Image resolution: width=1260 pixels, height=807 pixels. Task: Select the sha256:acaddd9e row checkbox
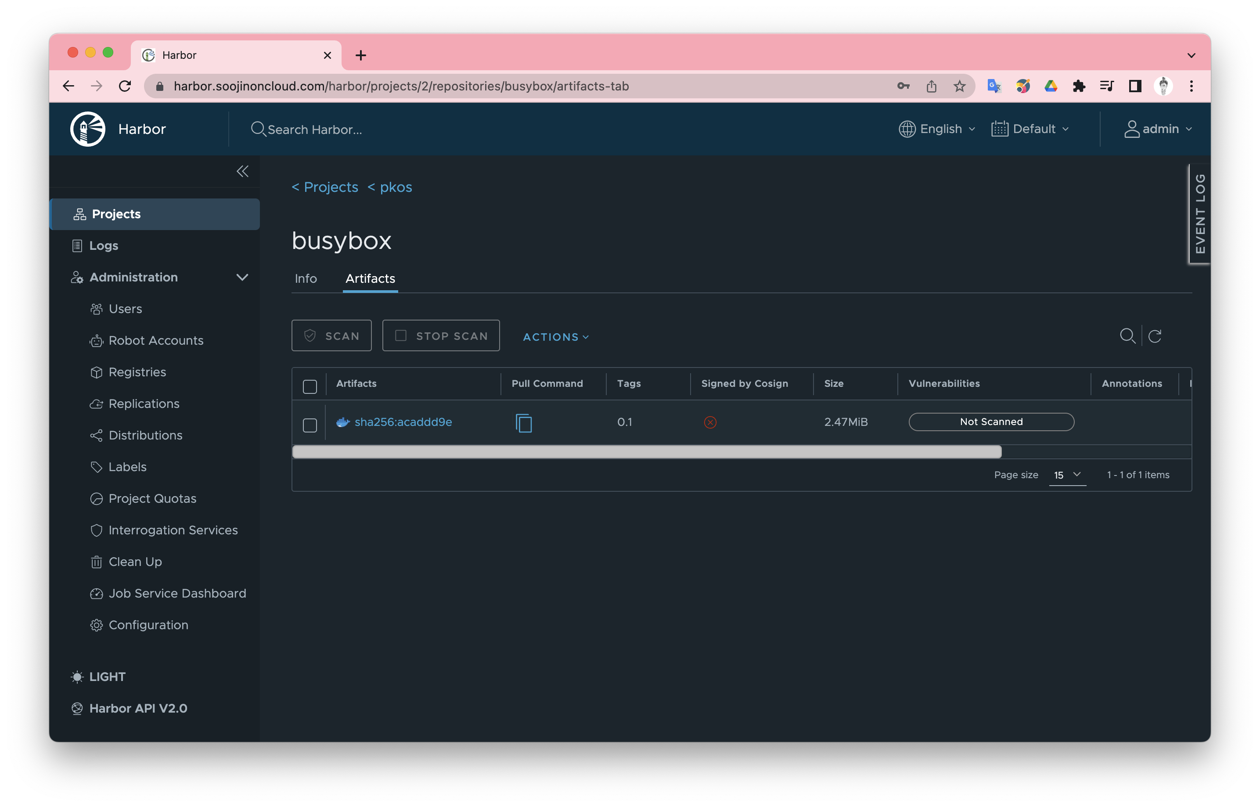point(310,425)
